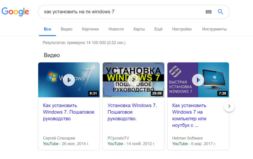This screenshot has width=253, height=159.
Task: Open the Карты tab
Action: 139,29
